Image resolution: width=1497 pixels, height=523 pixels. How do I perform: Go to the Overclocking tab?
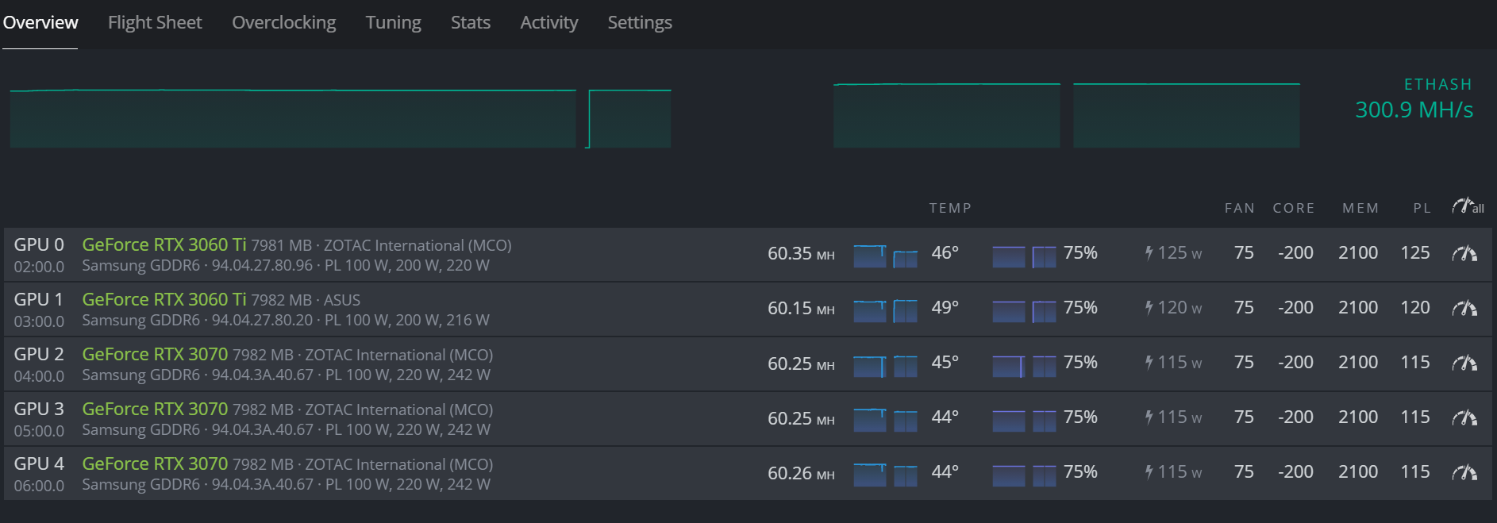coord(283,22)
